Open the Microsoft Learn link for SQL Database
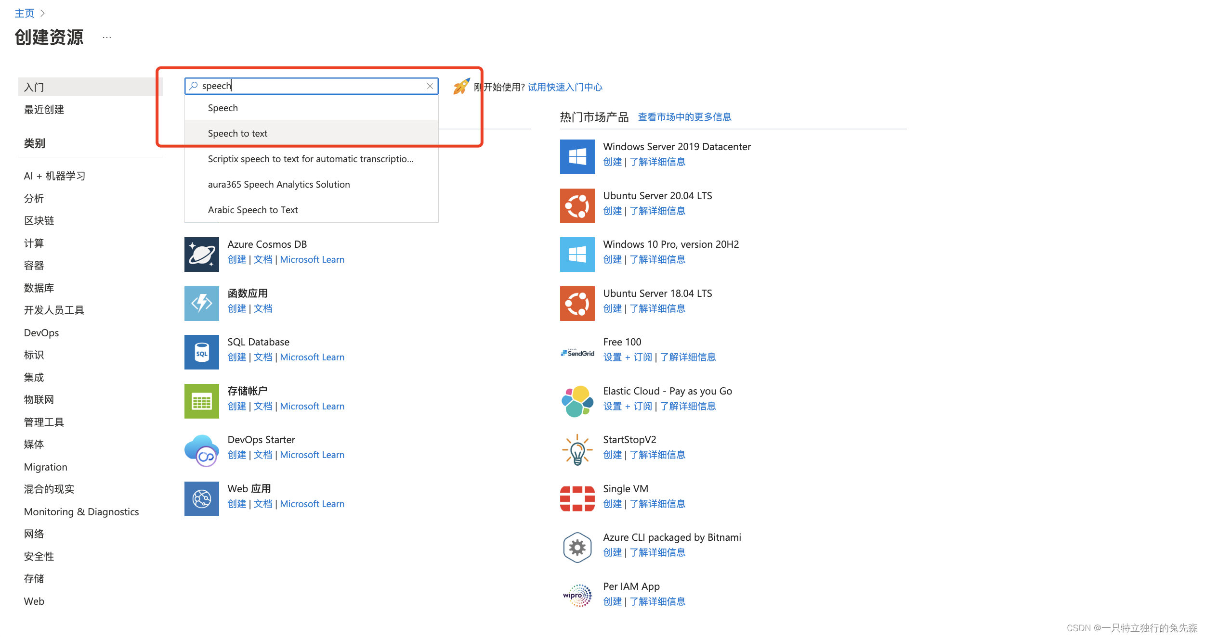 [x=312, y=357]
